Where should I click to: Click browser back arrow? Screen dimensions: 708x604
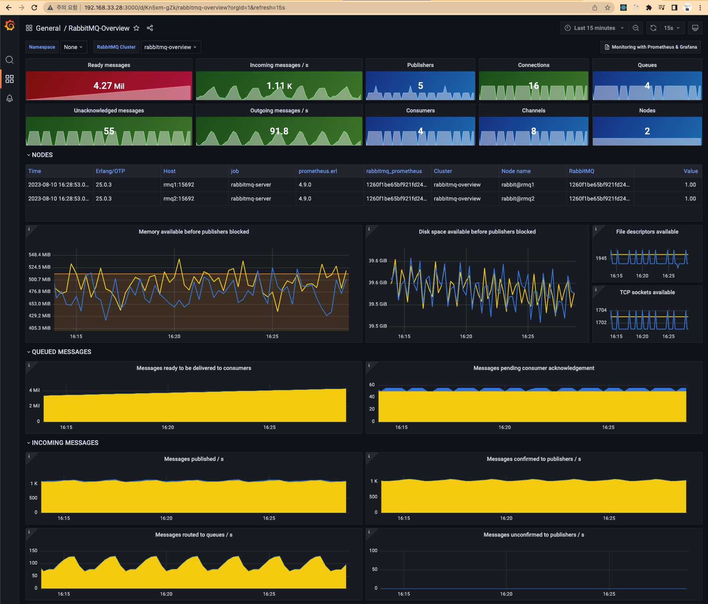9,8
